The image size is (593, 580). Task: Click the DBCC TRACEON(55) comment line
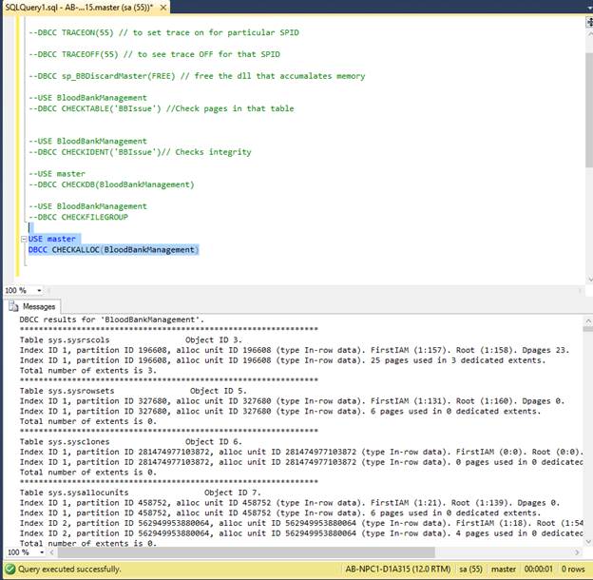click(163, 32)
